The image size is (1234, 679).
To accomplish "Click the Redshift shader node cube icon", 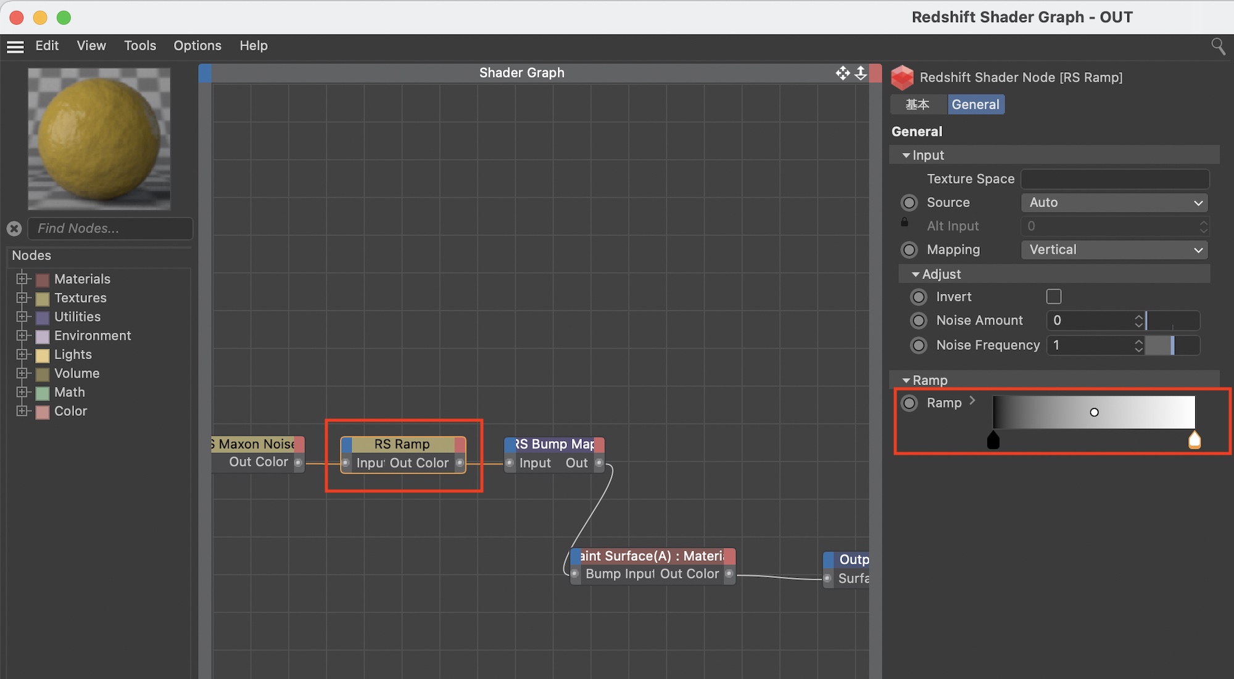I will point(902,78).
